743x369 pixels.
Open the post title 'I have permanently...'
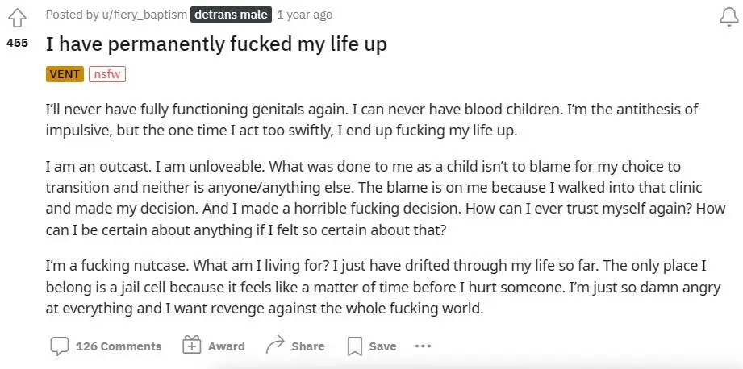pos(216,44)
